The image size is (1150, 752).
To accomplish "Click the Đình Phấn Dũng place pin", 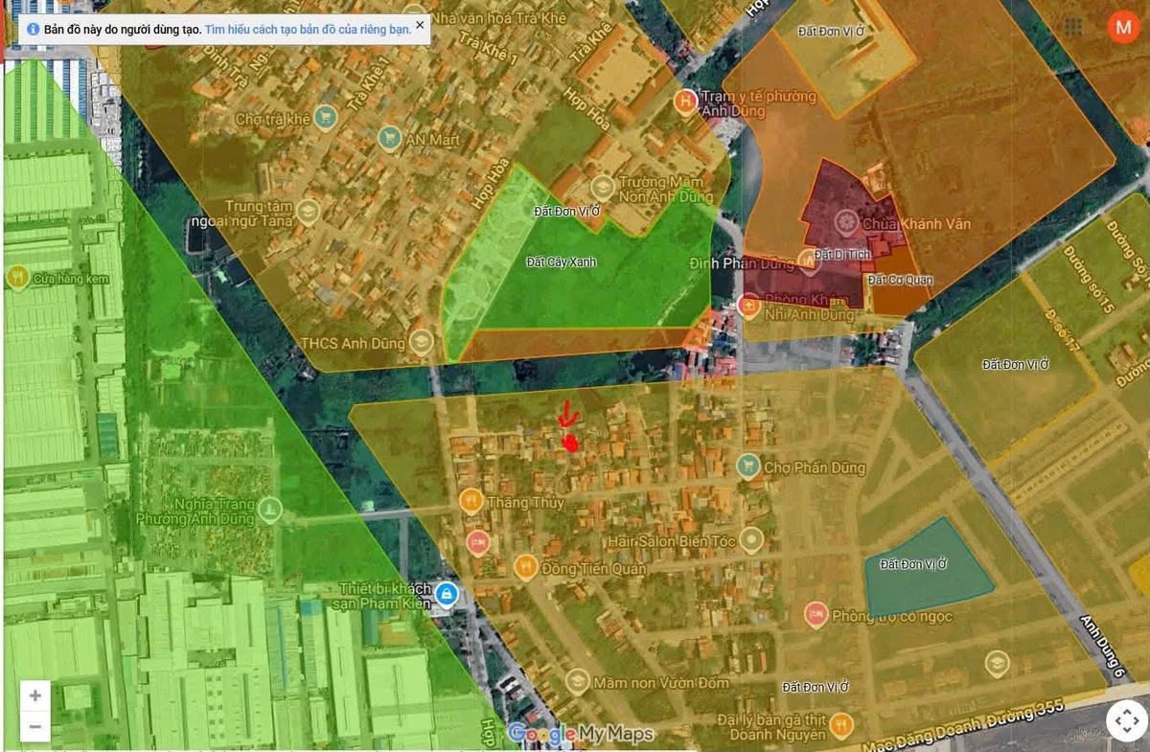I will coord(810,262).
